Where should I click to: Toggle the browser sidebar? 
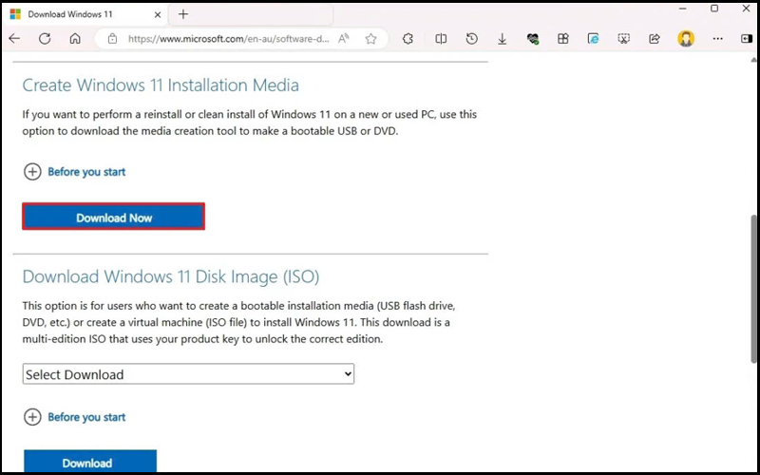pyautogui.click(x=747, y=38)
